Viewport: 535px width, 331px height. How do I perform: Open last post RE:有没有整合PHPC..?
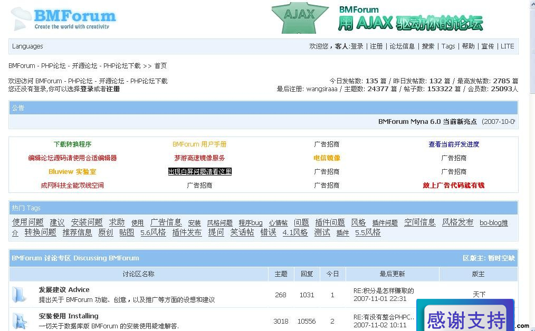[x=384, y=317]
